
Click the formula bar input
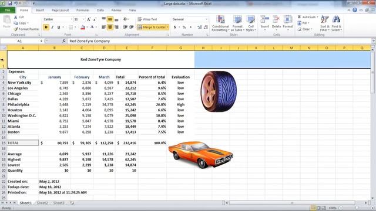pos(219,41)
